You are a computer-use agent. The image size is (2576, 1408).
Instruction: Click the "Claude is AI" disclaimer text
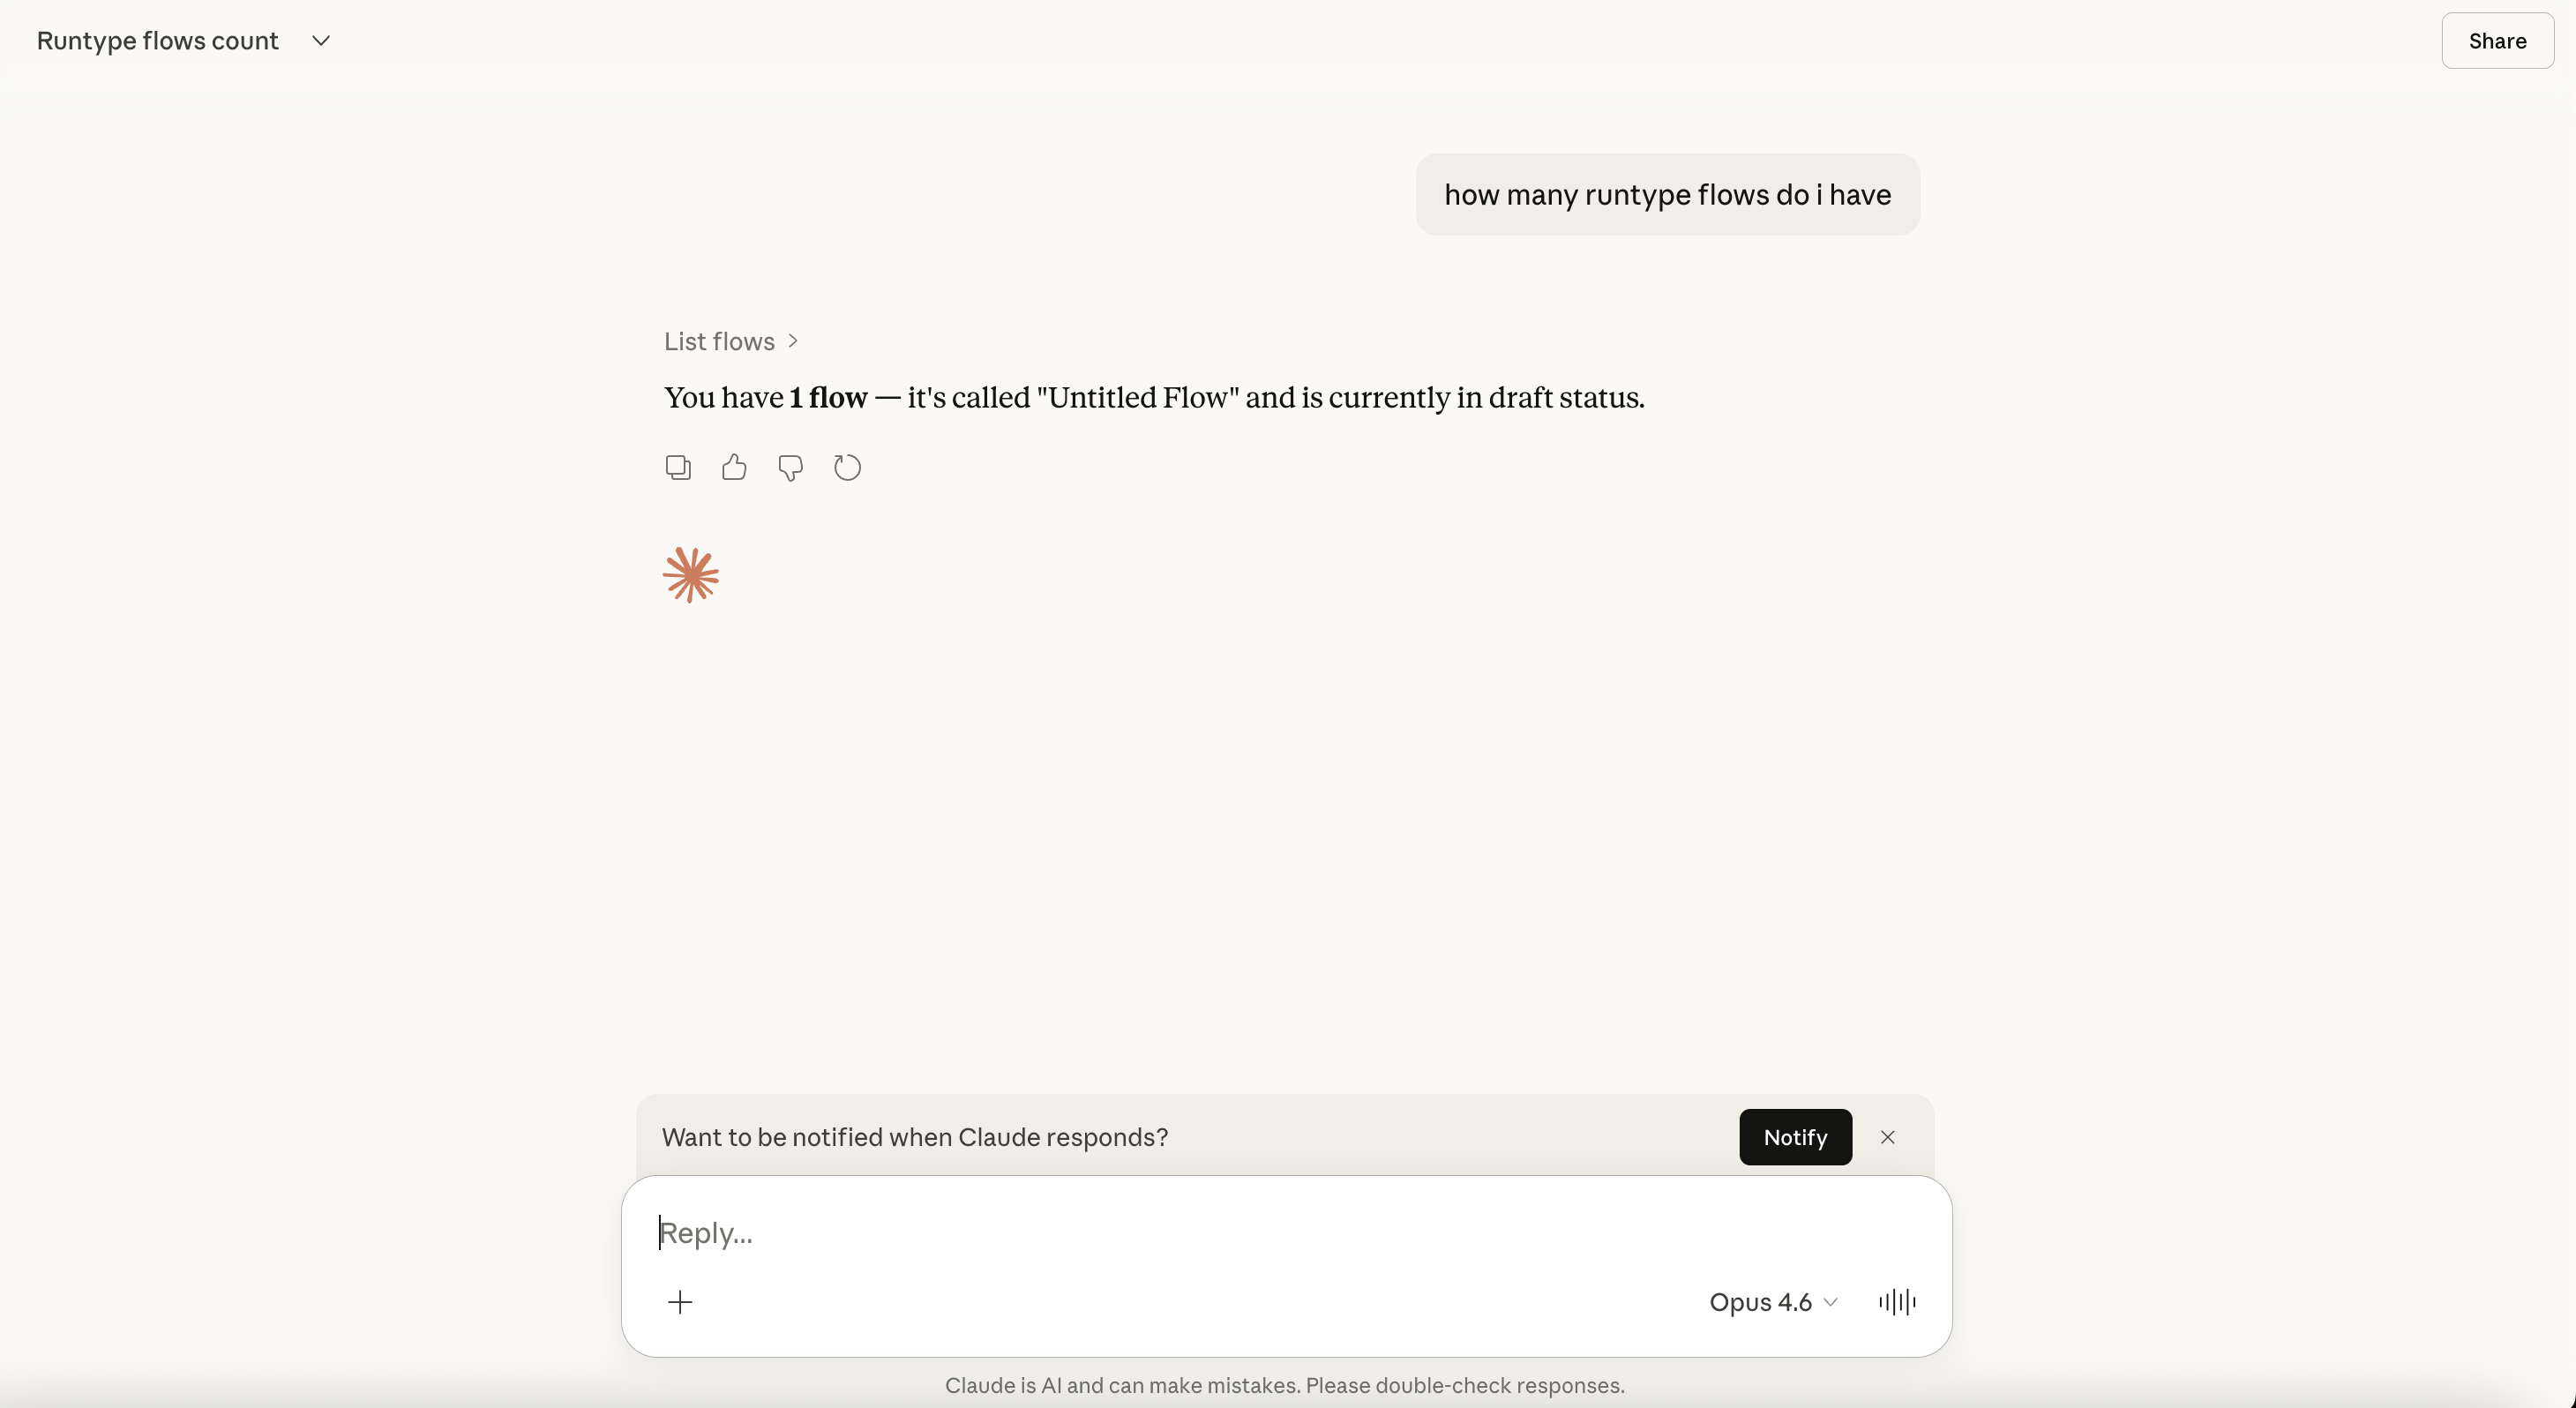1284,1385
